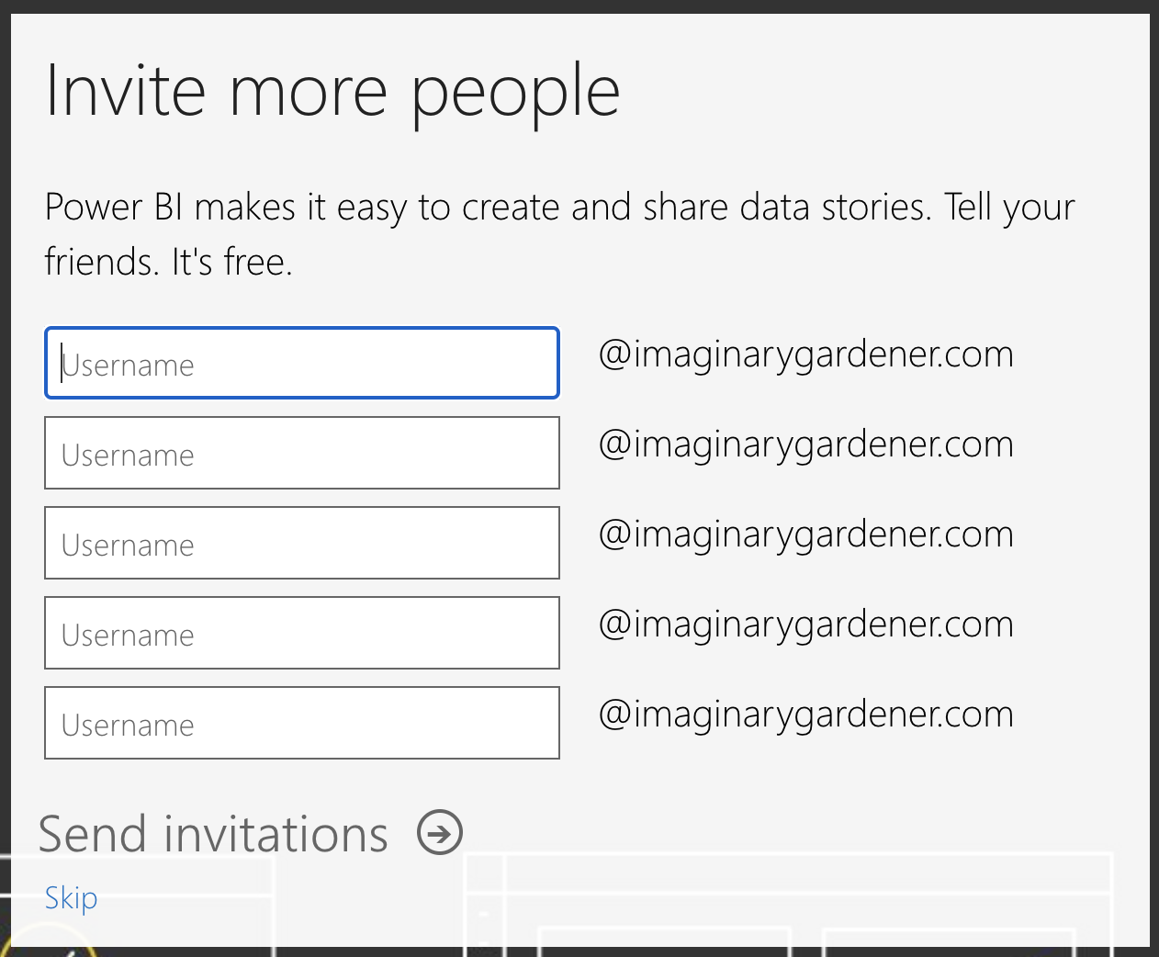Image resolution: width=1159 pixels, height=957 pixels.
Task: Click the dark overlay strip above the dialog
Action: (579, 6)
